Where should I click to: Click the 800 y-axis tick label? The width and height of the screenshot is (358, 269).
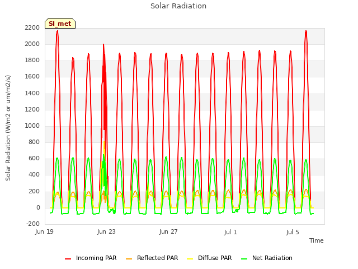pos(34,142)
